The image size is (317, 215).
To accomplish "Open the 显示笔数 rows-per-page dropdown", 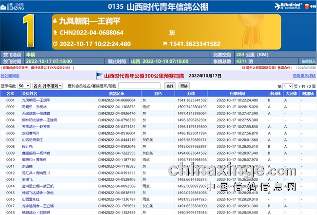I will coord(24,86).
